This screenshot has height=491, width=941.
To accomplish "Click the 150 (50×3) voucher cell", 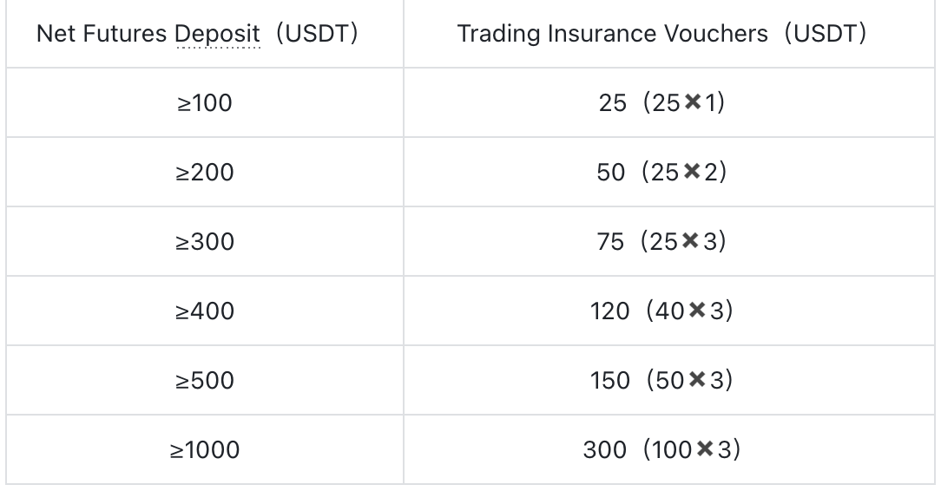I will click(669, 380).
